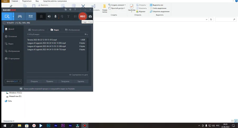Viewport: 238px width, 128px height.
Task: Open Свойства in the Explorer ribbon
Action: point(131,8)
